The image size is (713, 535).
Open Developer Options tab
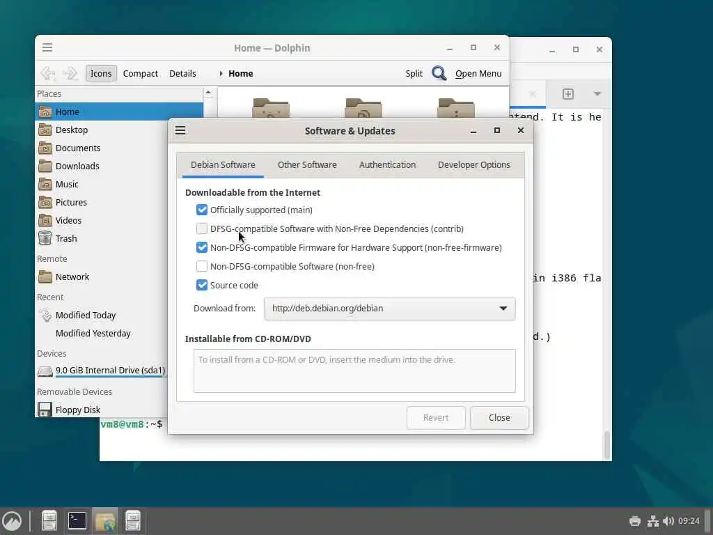click(x=473, y=165)
